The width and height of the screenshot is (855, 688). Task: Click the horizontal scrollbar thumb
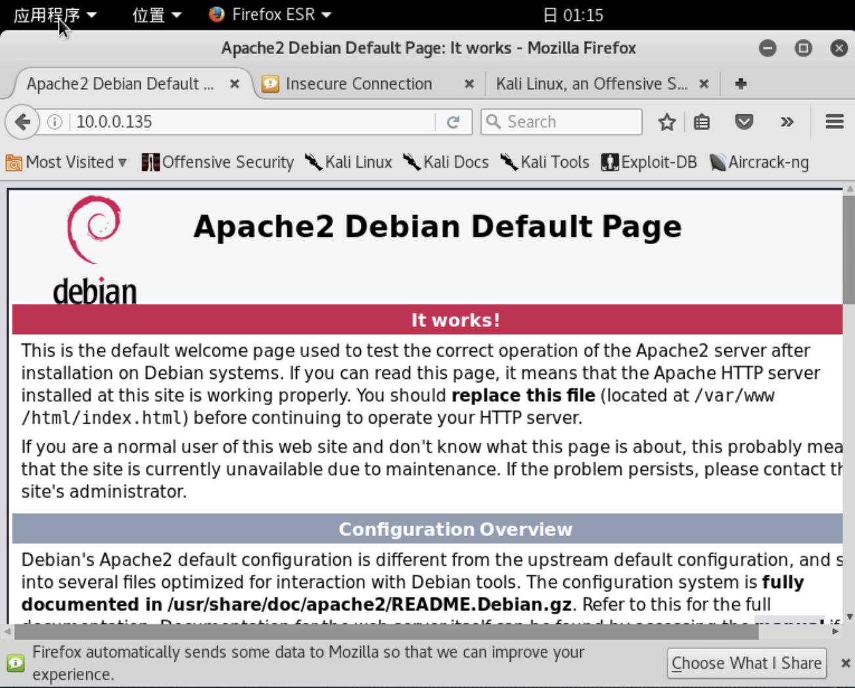386,631
